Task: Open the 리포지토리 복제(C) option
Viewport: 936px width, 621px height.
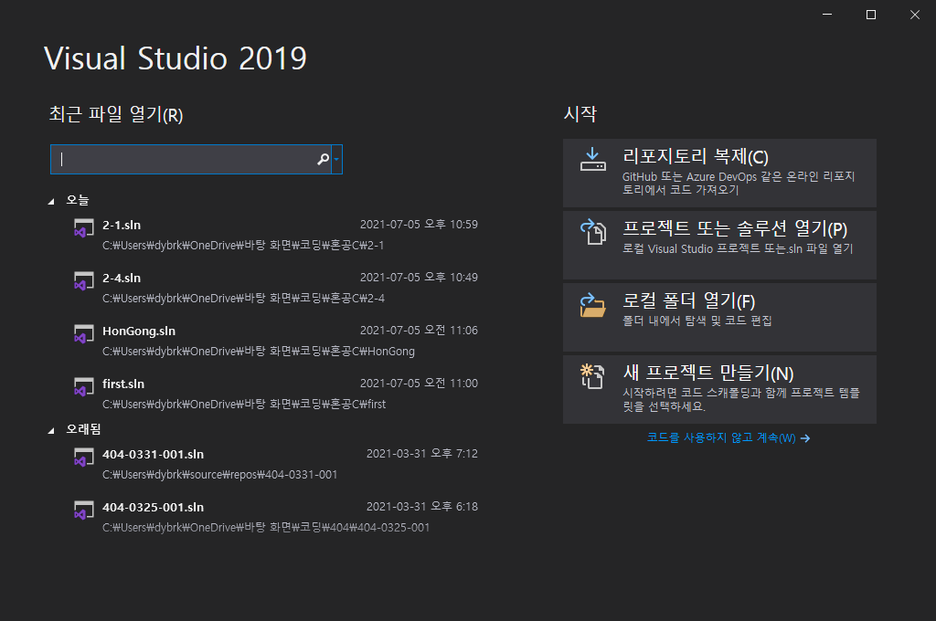Action: pos(719,173)
